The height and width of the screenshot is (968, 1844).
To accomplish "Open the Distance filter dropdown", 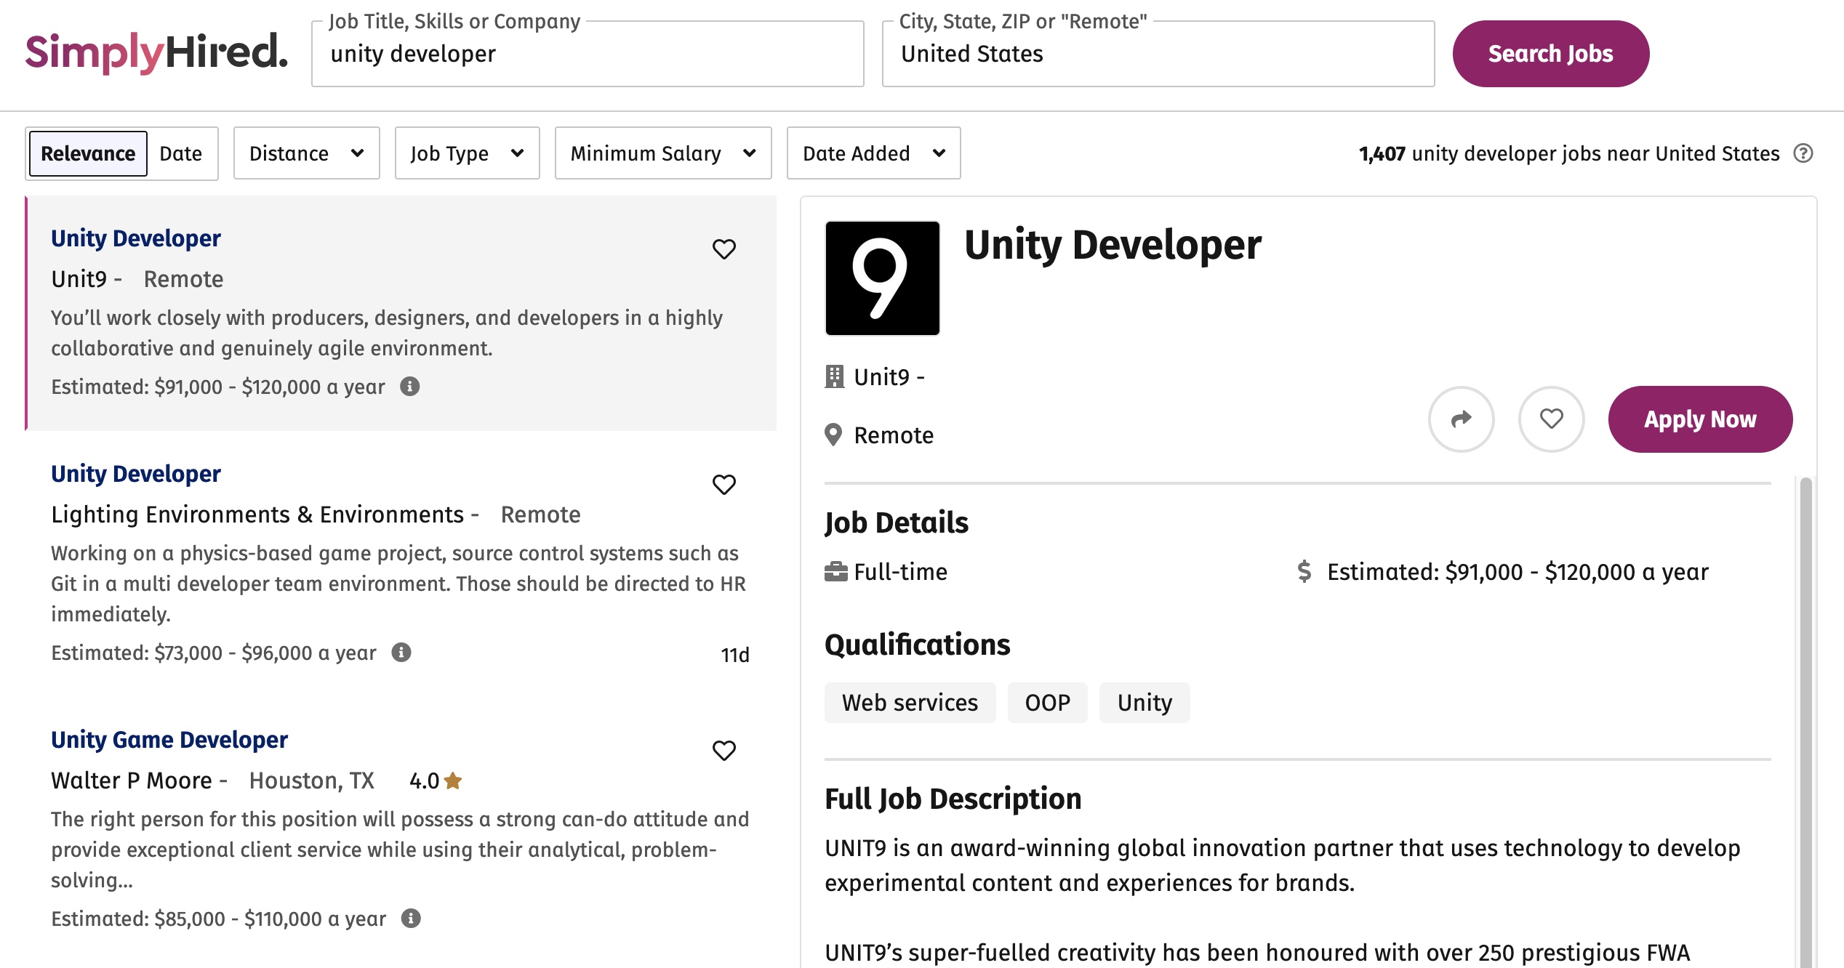I will pos(305,153).
